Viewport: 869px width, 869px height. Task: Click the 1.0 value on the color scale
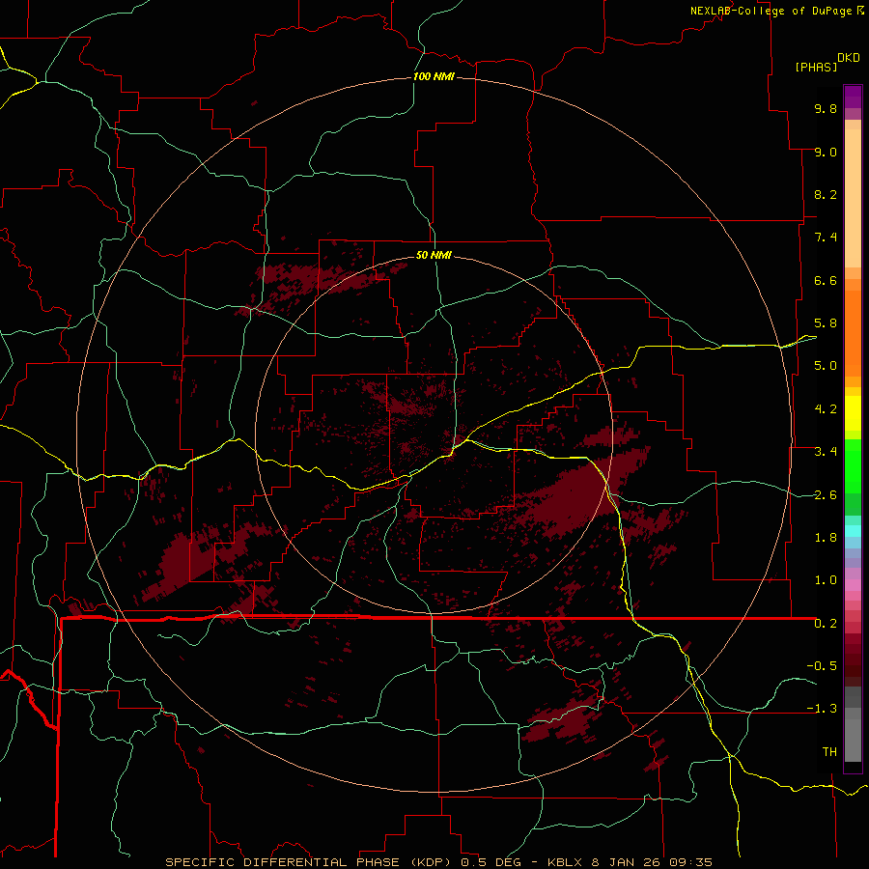coord(826,580)
